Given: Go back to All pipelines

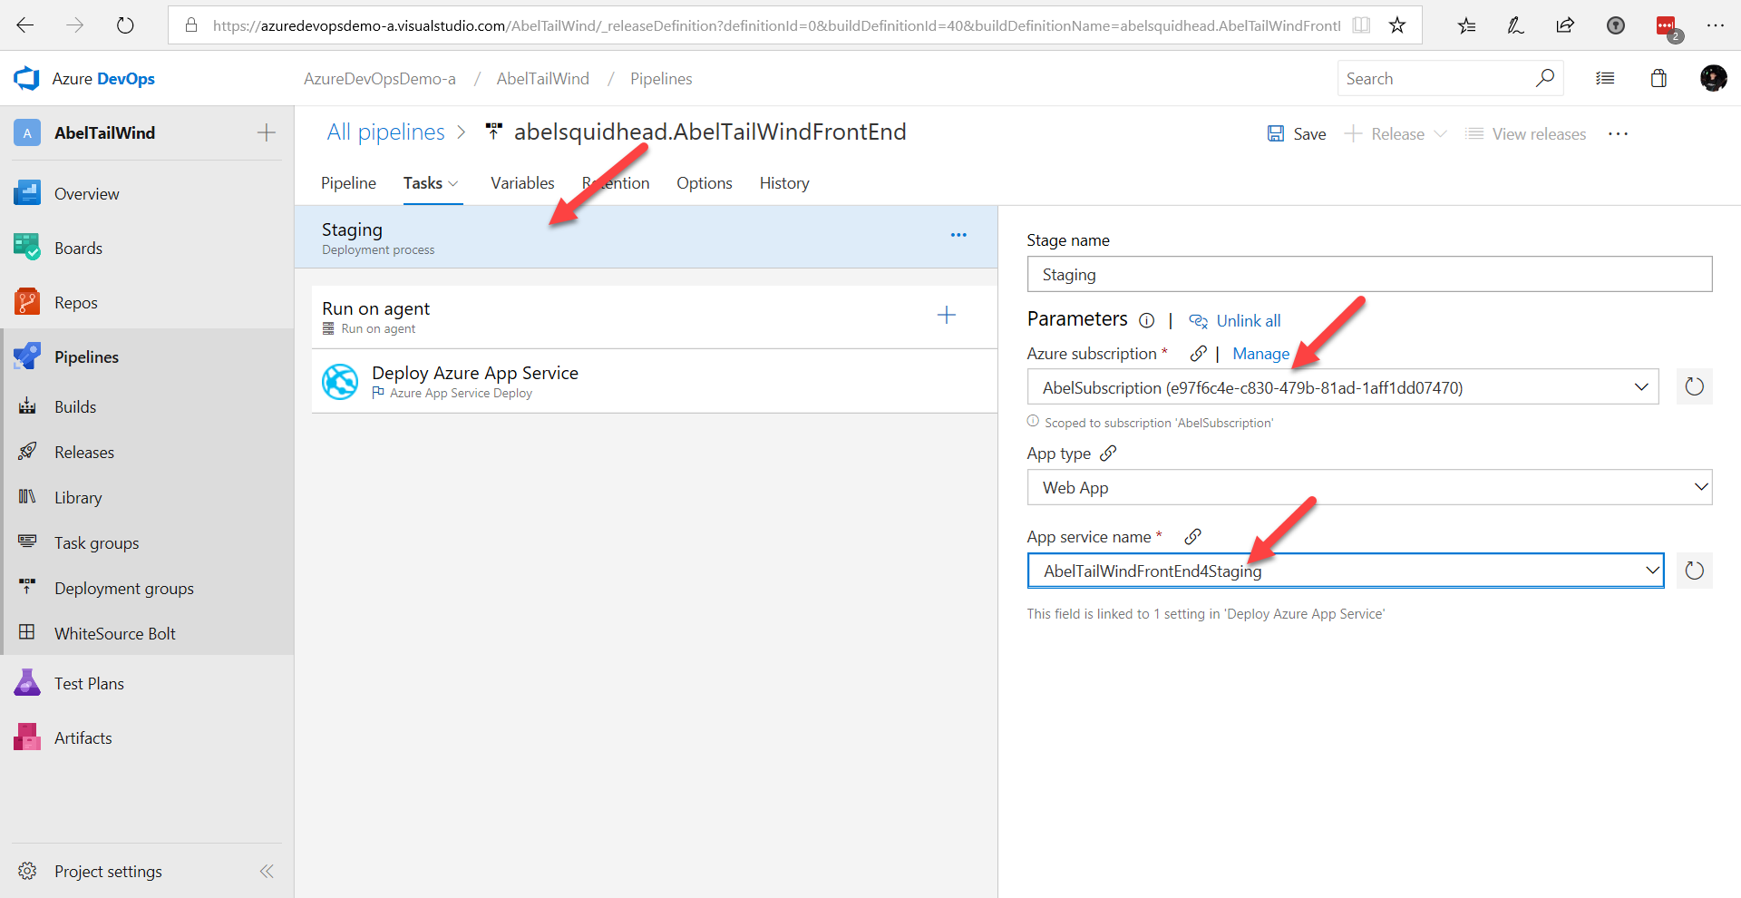Looking at the screenshot, I should pos(385,132).
